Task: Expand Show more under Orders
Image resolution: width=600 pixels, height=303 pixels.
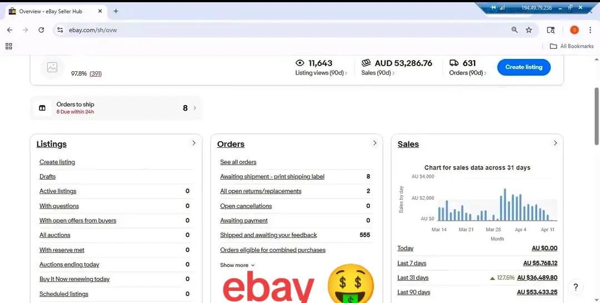Action: 237,265
